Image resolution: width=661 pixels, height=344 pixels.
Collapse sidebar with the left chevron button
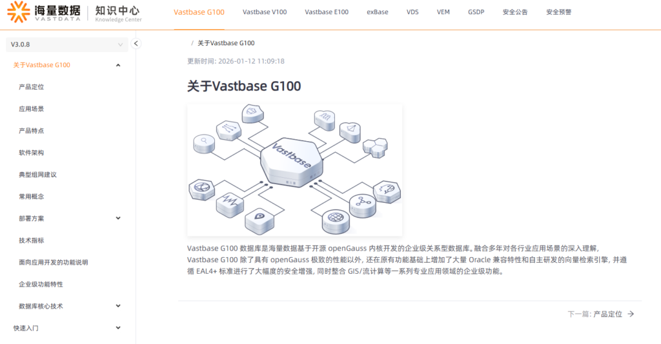(x=136, y=43)
